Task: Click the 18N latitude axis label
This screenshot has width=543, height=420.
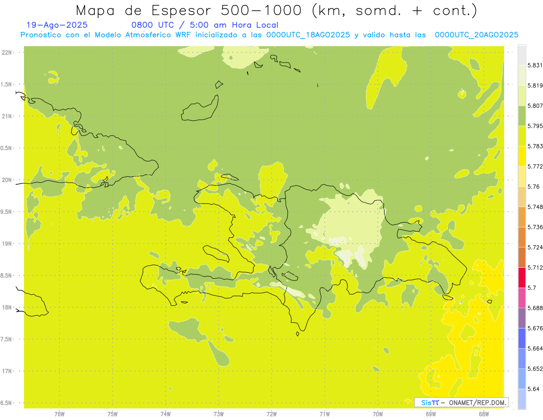Action: pyautogui.click(x=7, y=308)
